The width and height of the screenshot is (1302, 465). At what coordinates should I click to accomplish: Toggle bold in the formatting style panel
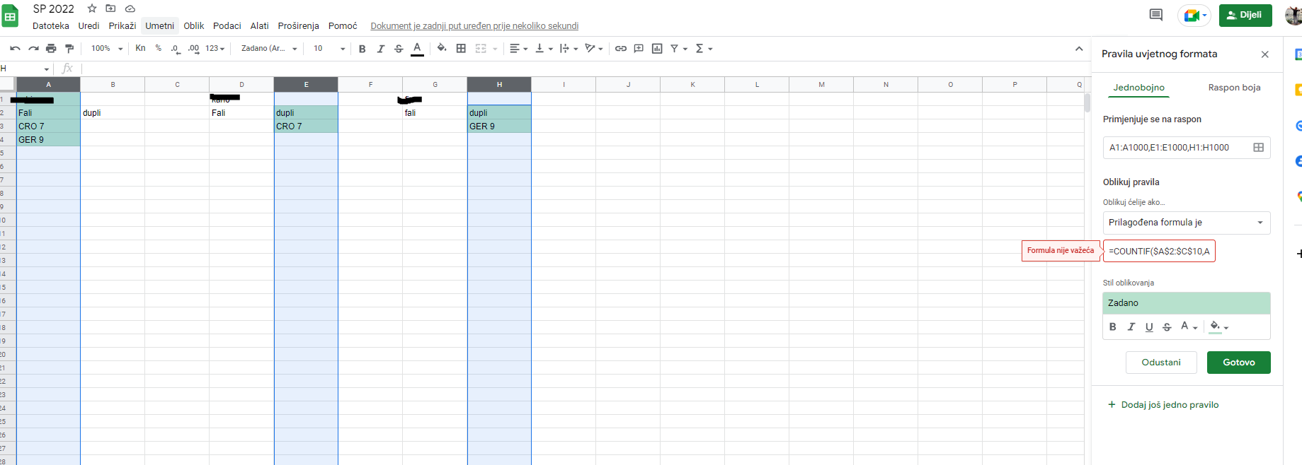(1113, 327)
